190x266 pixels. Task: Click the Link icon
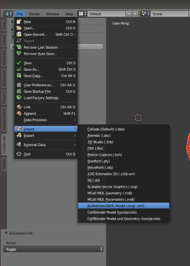click(x=19, y=107)
